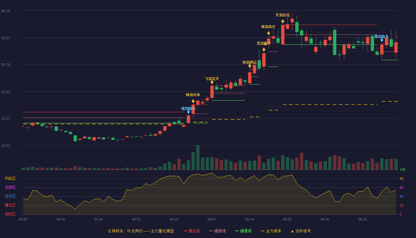Screen dimensions: 416x238
Task: Select the 飞龙在天 signal label
Action: [212, 79]
